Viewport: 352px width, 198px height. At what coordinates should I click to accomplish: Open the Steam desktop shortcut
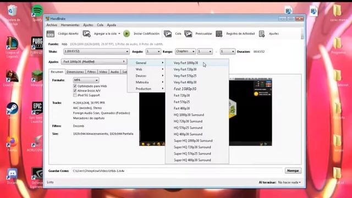click(12, 108)
